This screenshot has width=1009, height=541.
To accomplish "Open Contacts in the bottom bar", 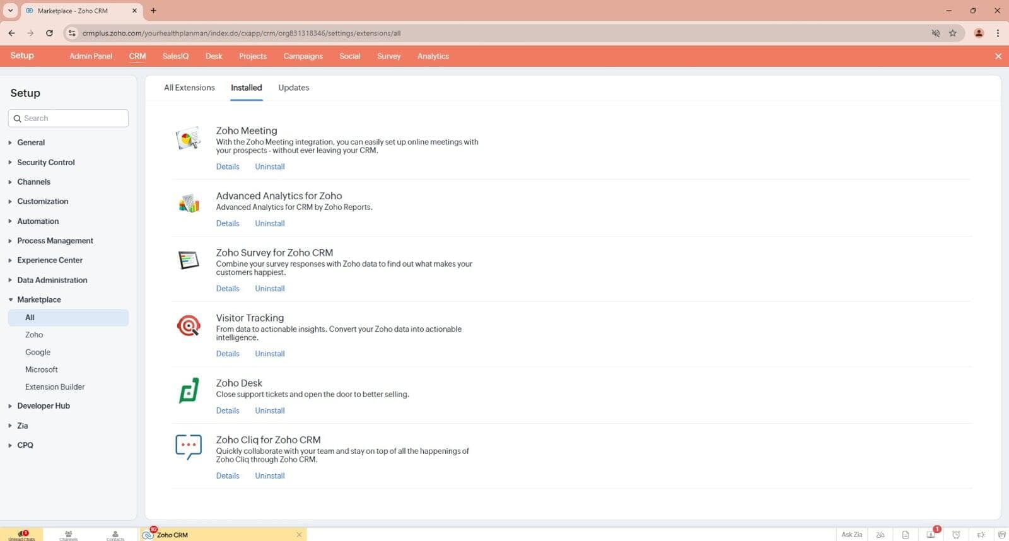I will click(115, 535).
